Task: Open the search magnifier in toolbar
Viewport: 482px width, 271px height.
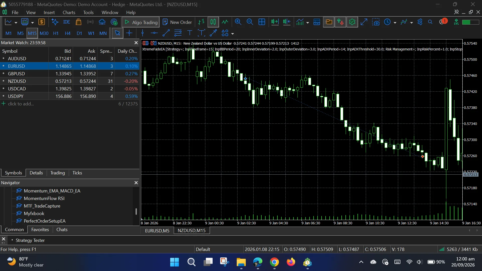Action: click(x=430, y=22)
